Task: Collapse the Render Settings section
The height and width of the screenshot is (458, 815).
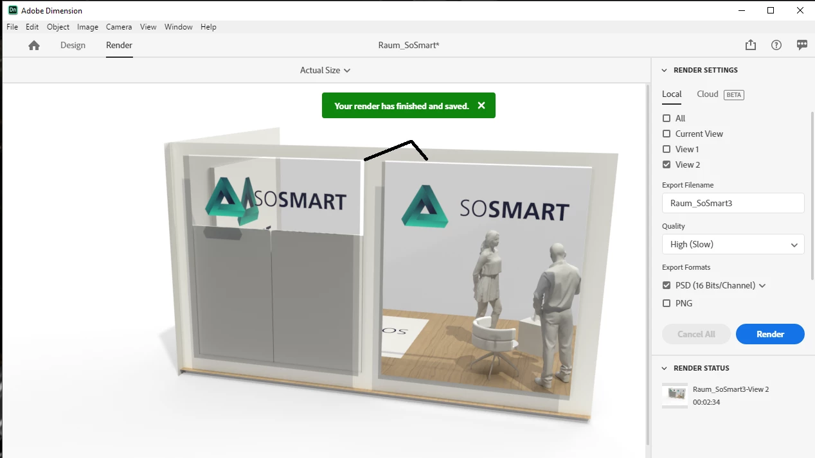Action: tap(665, 70)
